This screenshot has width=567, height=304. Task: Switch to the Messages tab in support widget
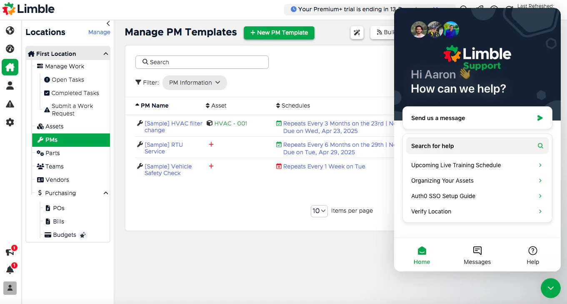click(x=477, y=255)
